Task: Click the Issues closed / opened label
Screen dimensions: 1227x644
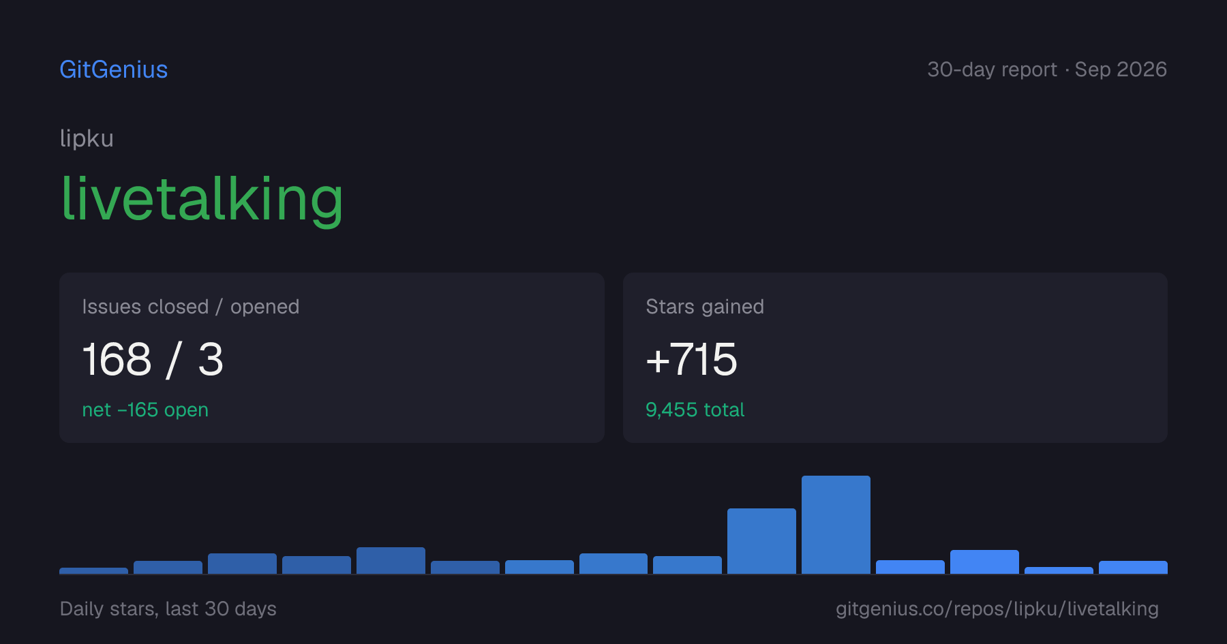Action: click(x=191, y=307)
